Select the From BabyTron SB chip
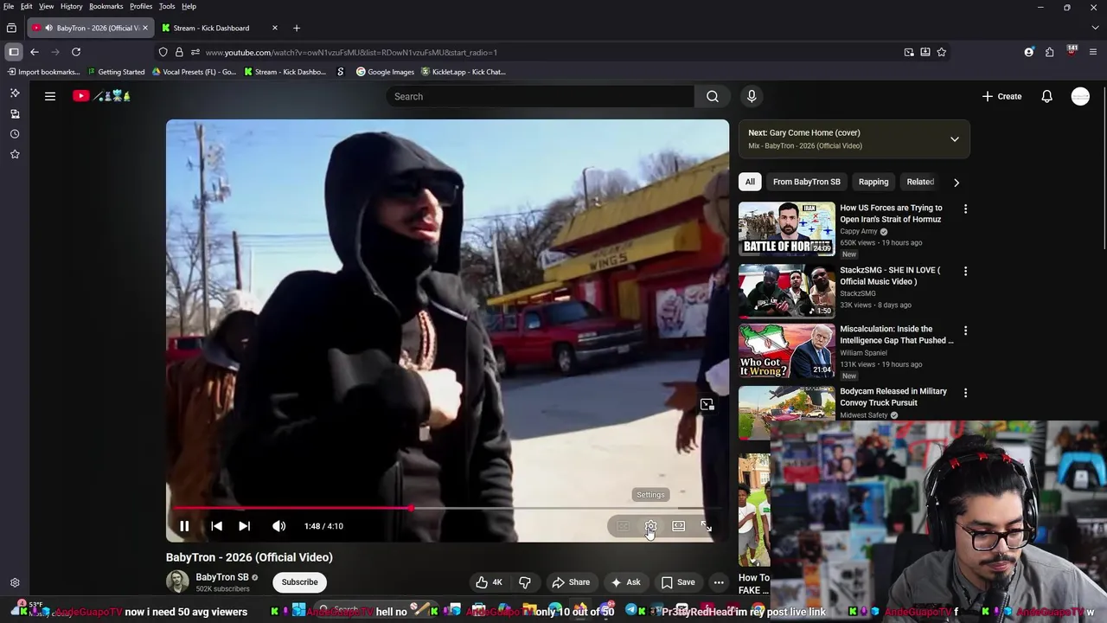Viewport: 1107px width, 623px height. (806, 182)
